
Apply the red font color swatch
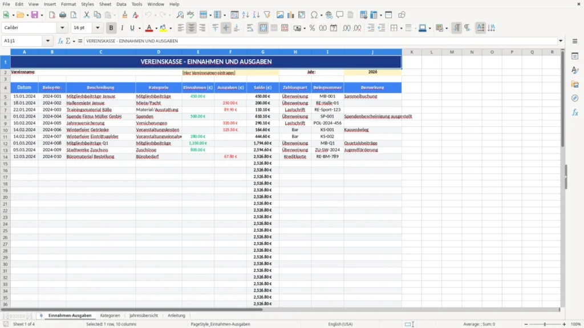click(149, 28)
